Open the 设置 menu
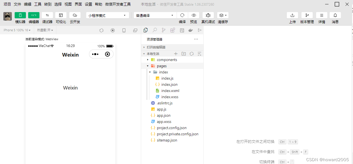Screen dimensions: 353x164 pos(88,4)
